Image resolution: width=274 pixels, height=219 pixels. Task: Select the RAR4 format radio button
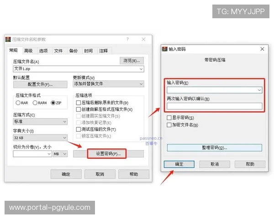35,103
